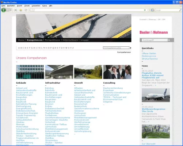The height and width of the screenshot is (146, 183).
Task: Click the search magnifier icon
Action: point(180,10)
